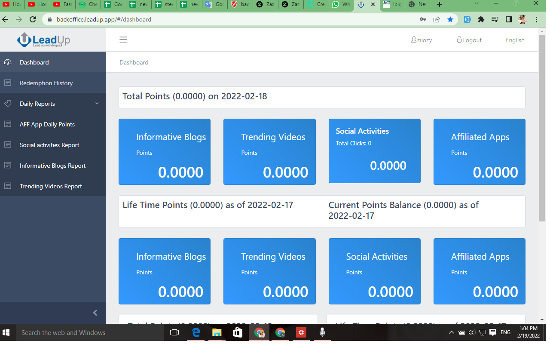Click the top Trending Videos card

point(269,152)
